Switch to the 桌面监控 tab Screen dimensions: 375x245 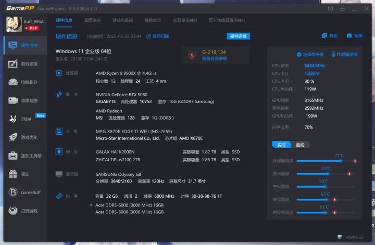click(92, 20)
